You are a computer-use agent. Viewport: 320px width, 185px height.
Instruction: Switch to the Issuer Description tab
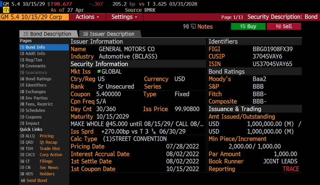click(x=110, y=34)
